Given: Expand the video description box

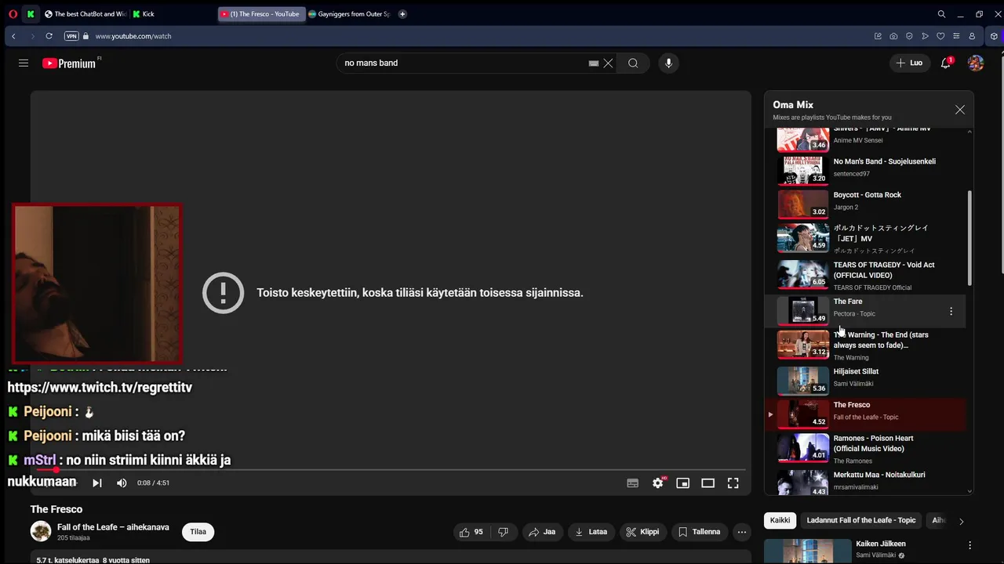Looking at the screenshot, I should point(391,558).
